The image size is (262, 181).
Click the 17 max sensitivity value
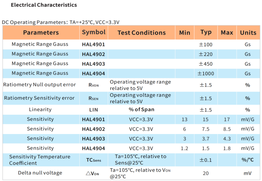(227, 119)
